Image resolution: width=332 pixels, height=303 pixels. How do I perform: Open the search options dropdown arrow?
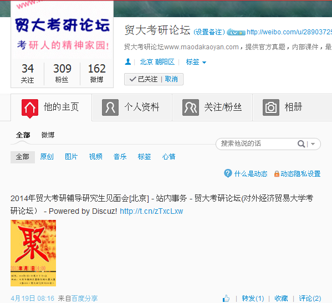(x=313, y=144)
